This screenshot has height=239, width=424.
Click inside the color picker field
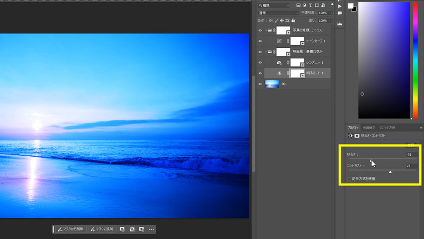click(x=384, y=61)
